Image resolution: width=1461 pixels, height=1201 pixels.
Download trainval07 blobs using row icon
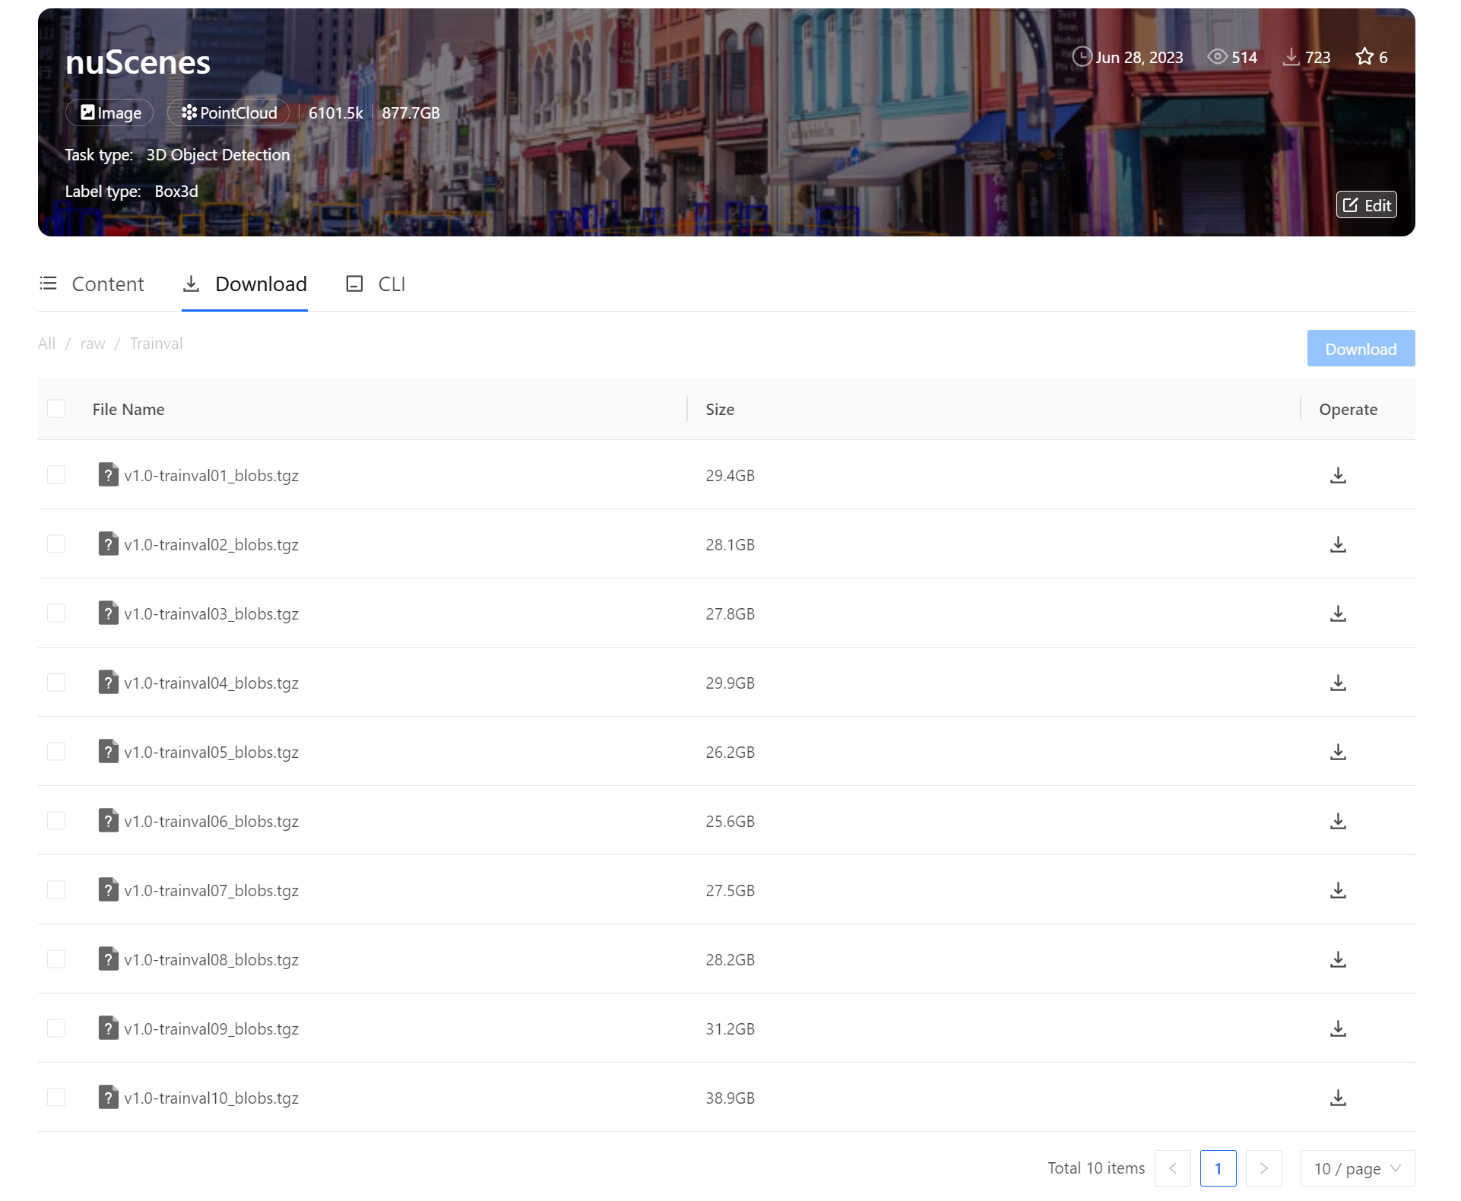(1338, 890)
